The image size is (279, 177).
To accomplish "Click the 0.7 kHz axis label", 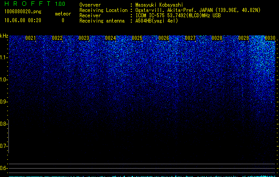I will 4,146.
